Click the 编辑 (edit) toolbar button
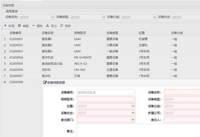This screenshot has height=137, width=200. tap(23, 26)
